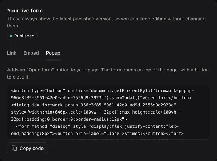Viewport: 217px width, 161px height.
Task: Click the Published status badge
Action: coord(22,36)
